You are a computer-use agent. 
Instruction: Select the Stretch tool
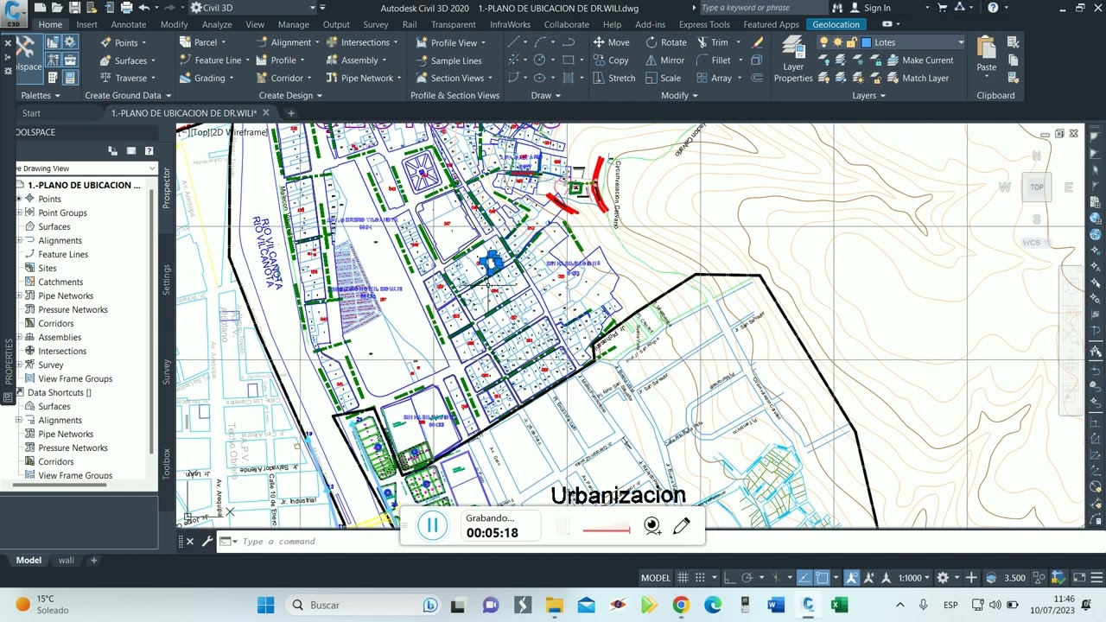pos(613,78)
